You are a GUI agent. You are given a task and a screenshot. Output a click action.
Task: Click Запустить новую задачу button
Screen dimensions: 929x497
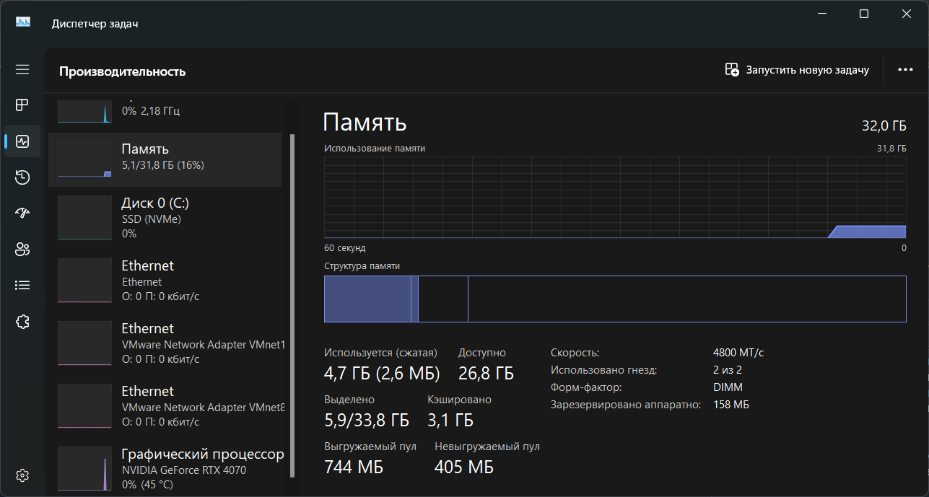tap(797, 70)
